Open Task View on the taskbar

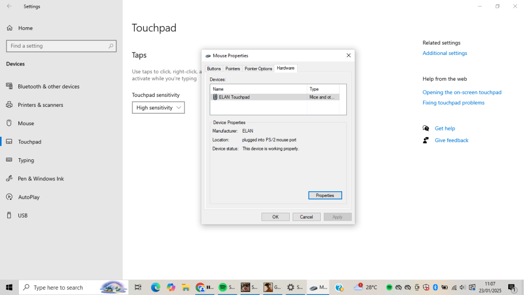(x=138, y=287)
